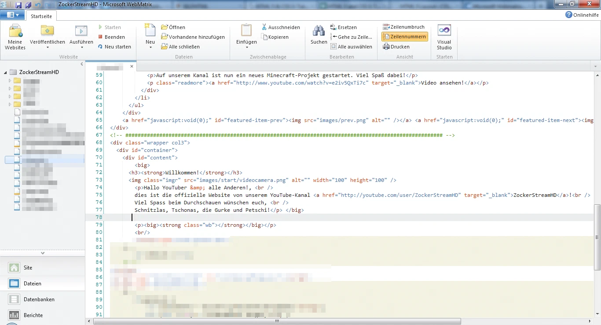601x325 pixels.
Task: Click the undo arrow in title bar
Action: [x=37, y=5]
